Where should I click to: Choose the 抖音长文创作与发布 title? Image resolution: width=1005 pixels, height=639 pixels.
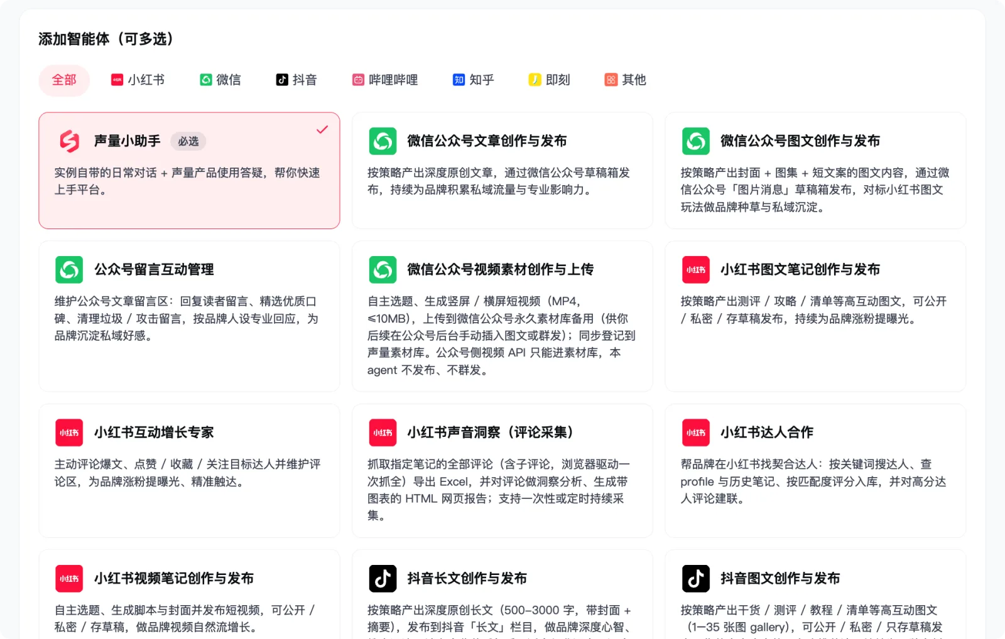[467, 579]
